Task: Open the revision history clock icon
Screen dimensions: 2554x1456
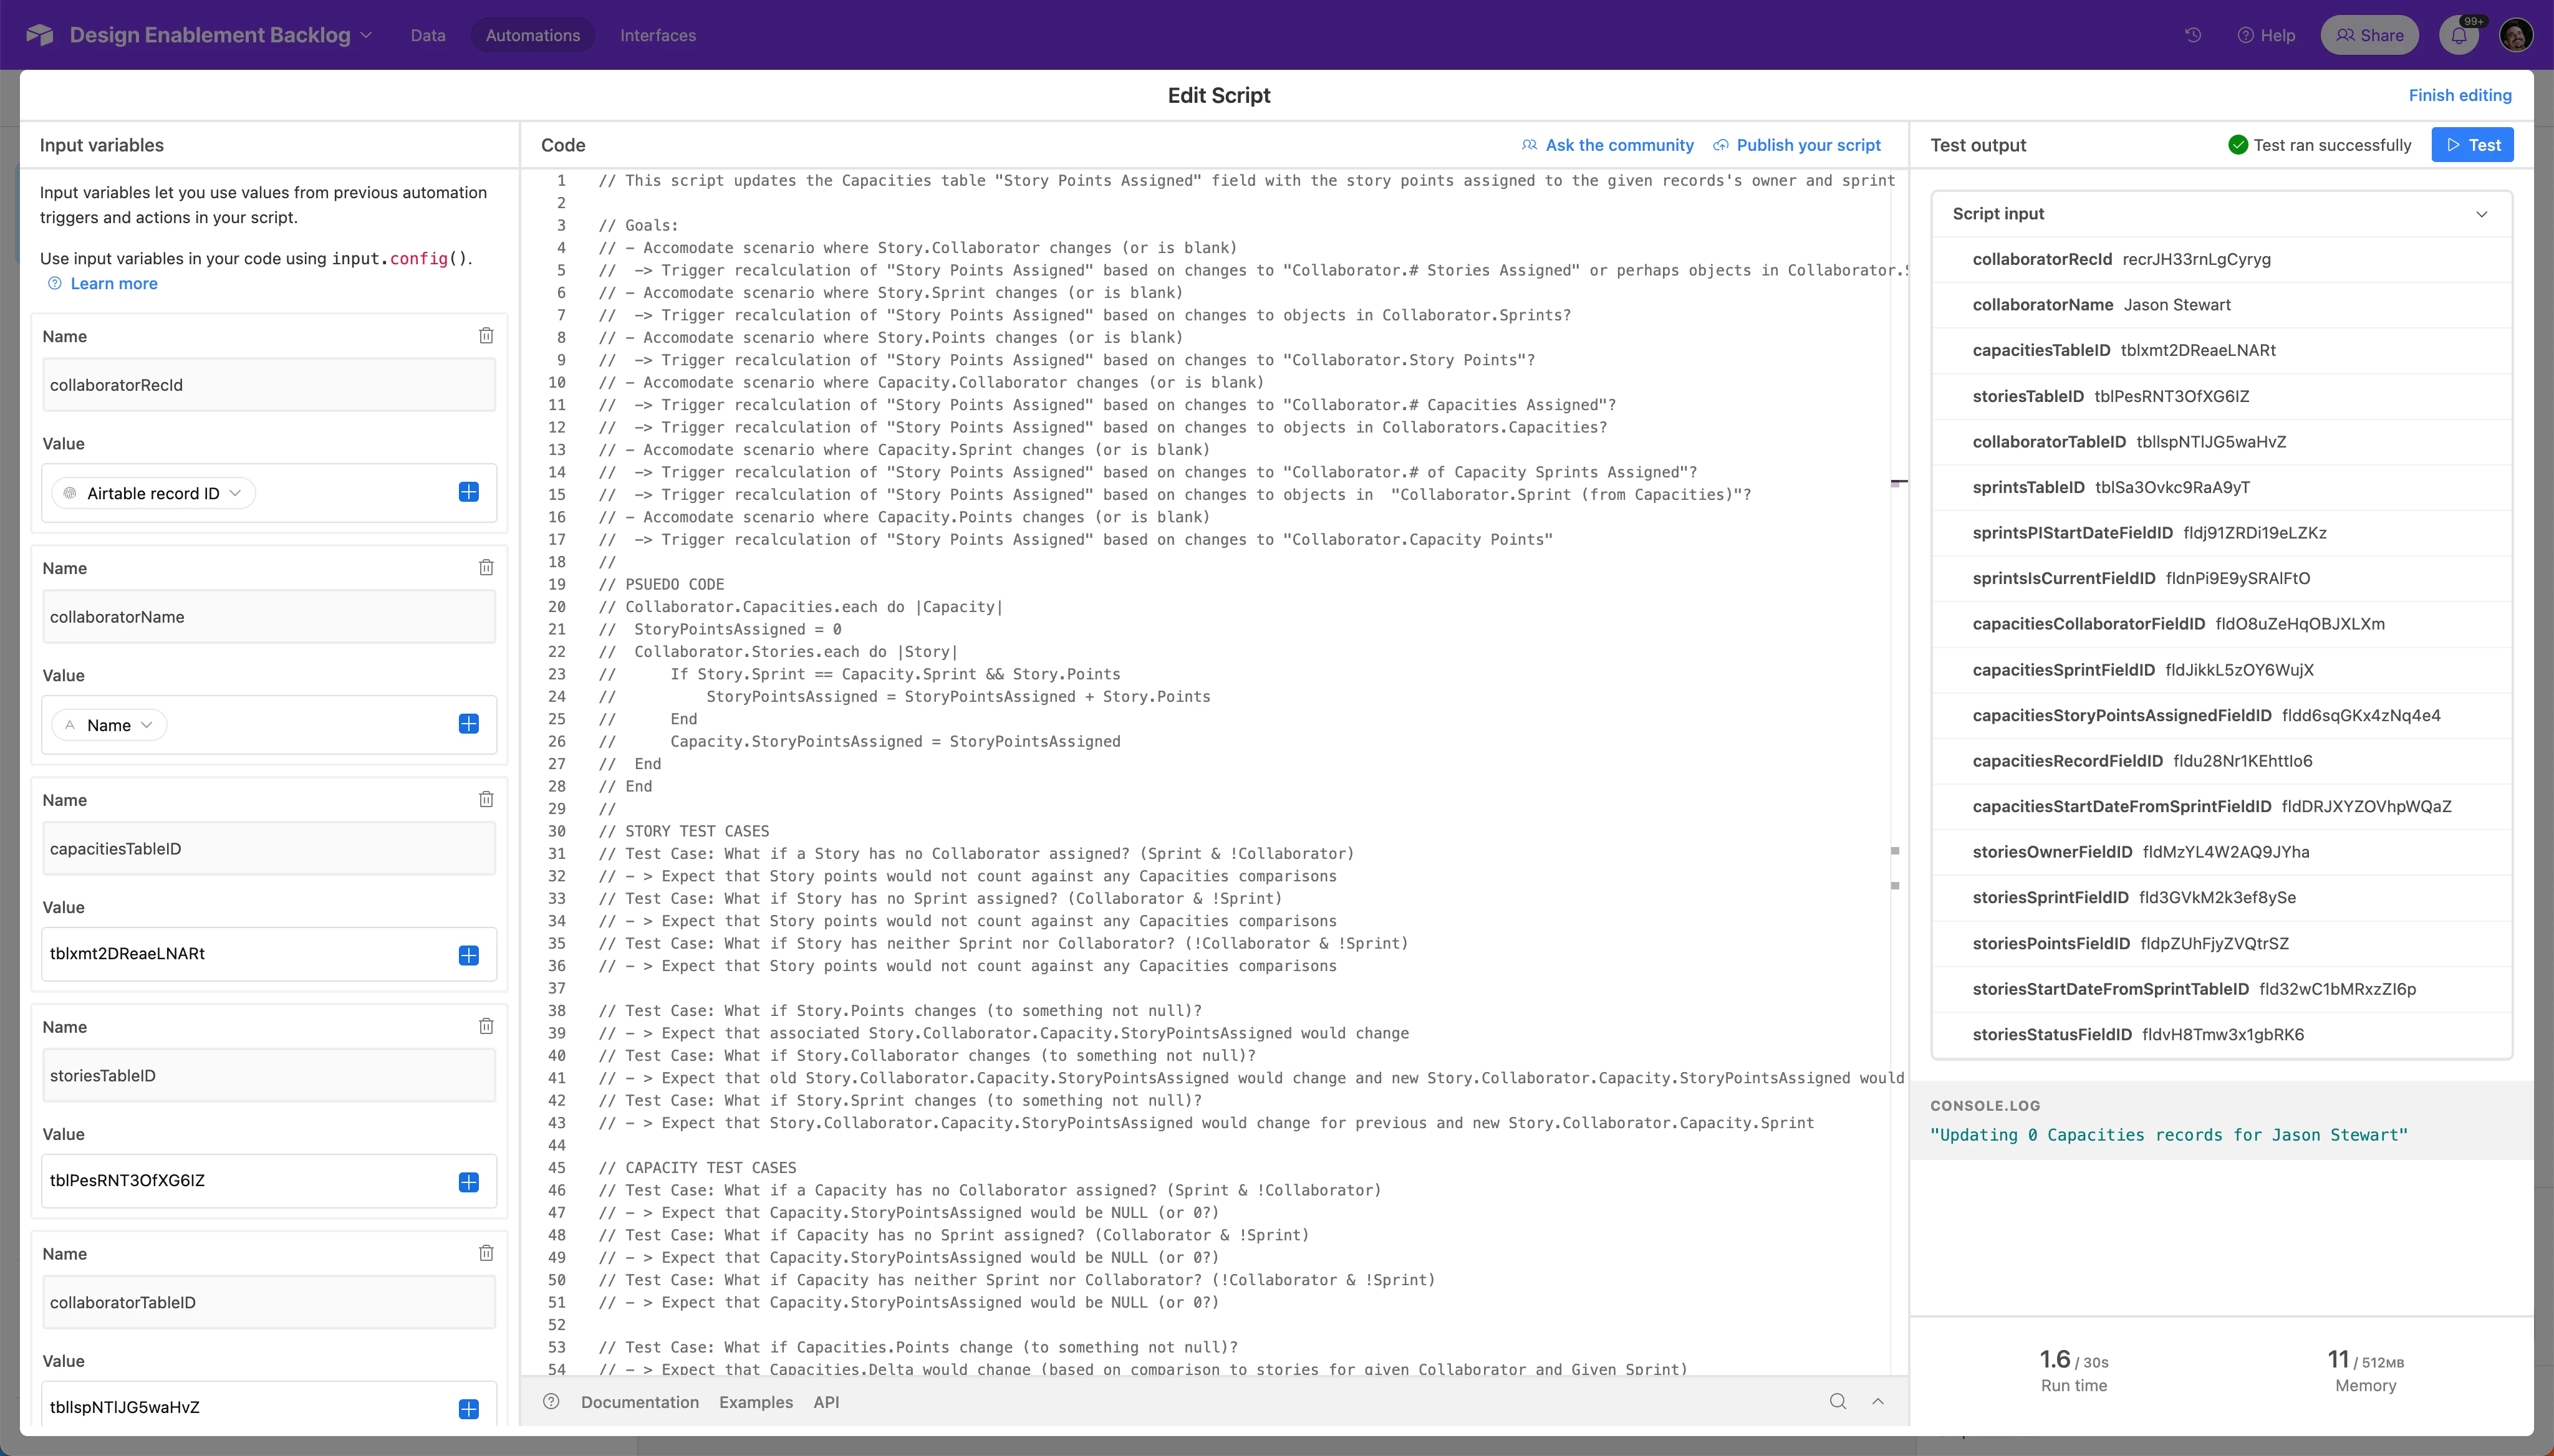Action: 2193,35
